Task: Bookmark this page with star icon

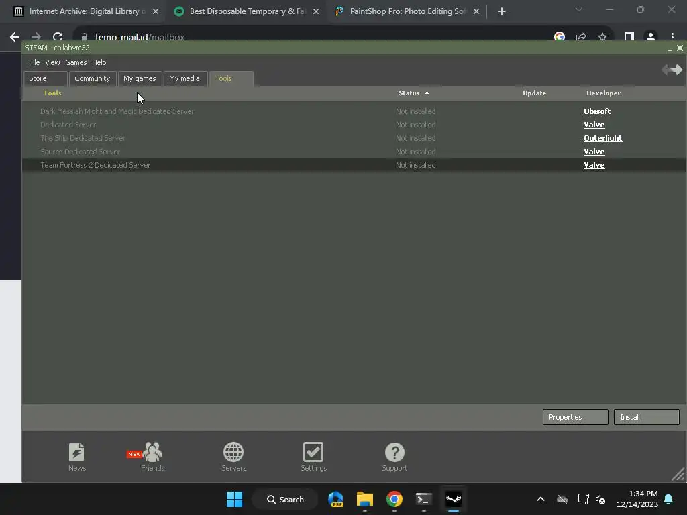Action: [602, 37]
